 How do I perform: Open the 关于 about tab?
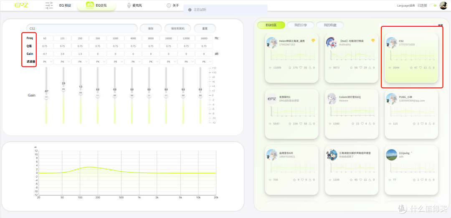click(x=176, y=5)
